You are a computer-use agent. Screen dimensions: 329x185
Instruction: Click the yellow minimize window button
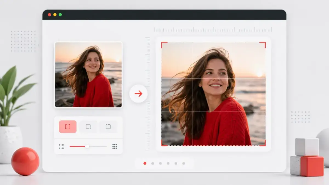[x=55, y=15]
